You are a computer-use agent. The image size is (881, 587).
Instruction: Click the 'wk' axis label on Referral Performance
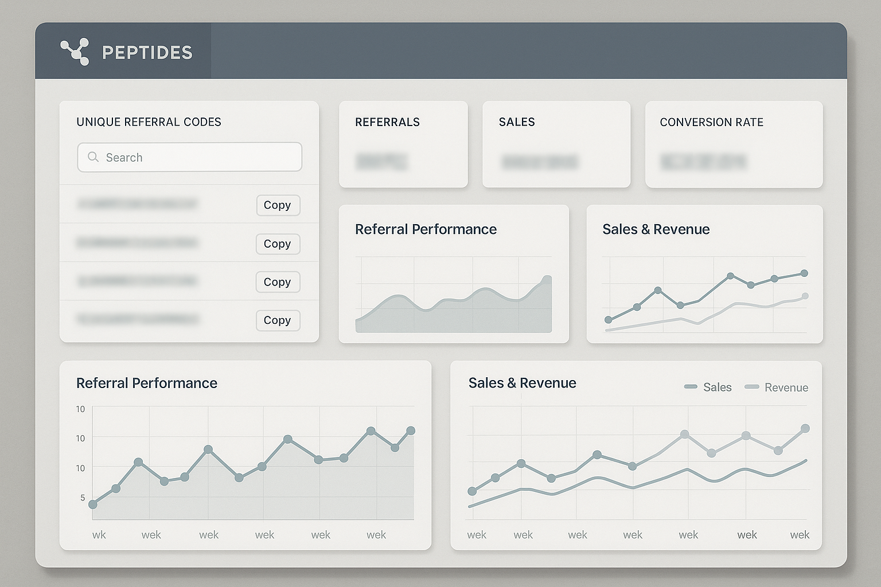click(x=99, y=534)
